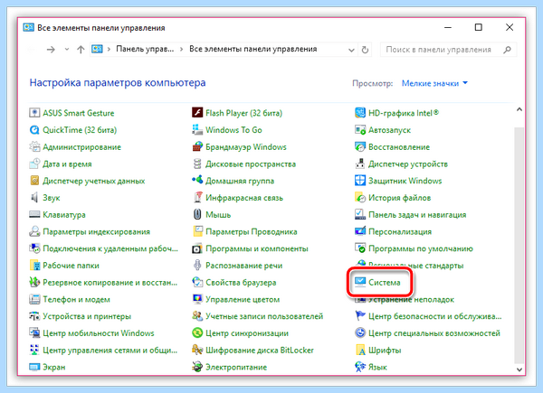
Task: Click the QuickTime (32 бита) icon
Action: (34, 130)
